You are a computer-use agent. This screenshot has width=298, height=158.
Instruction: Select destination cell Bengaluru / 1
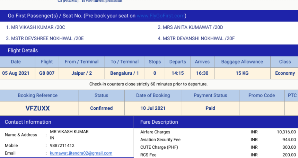(x=124, y=73)
